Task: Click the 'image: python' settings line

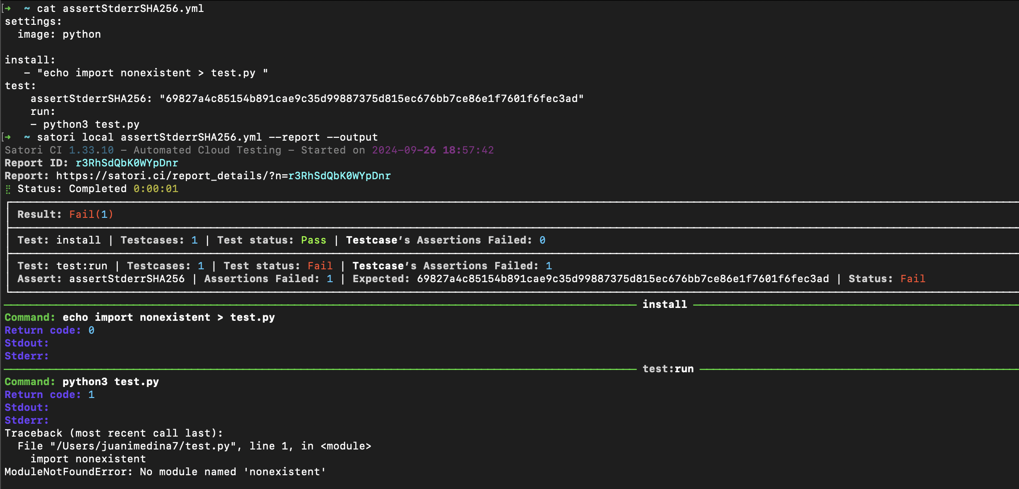Action: (59, 34)
